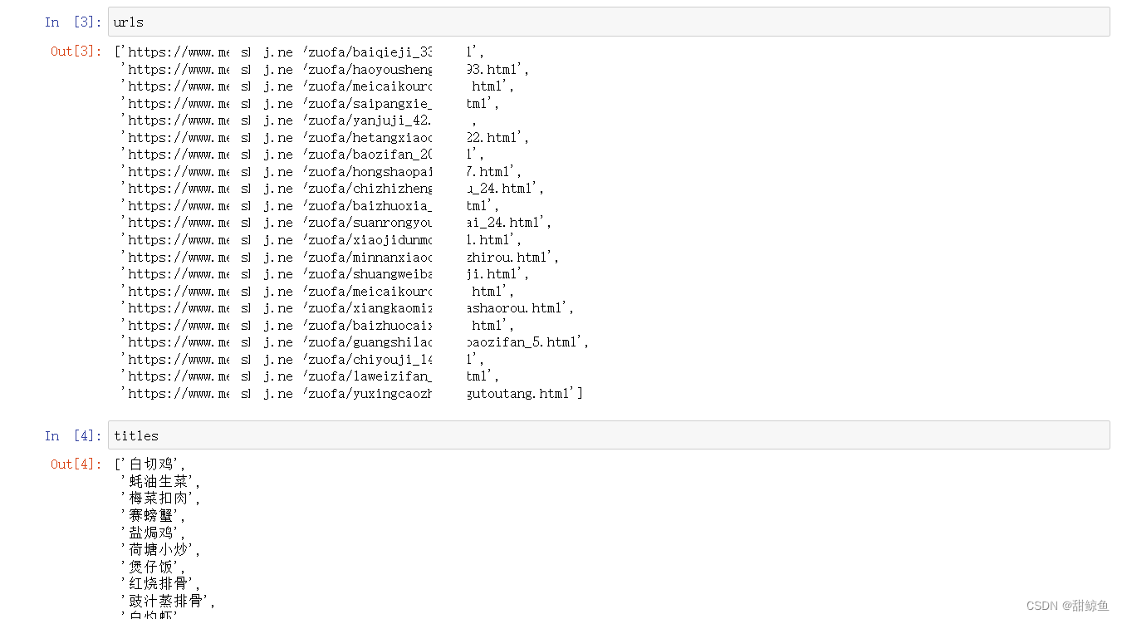The height and width of the screenshot is (619, 1122).
Task: Click the title 煲仔饭
Action: pyautogui.click(x=153, y=567)
